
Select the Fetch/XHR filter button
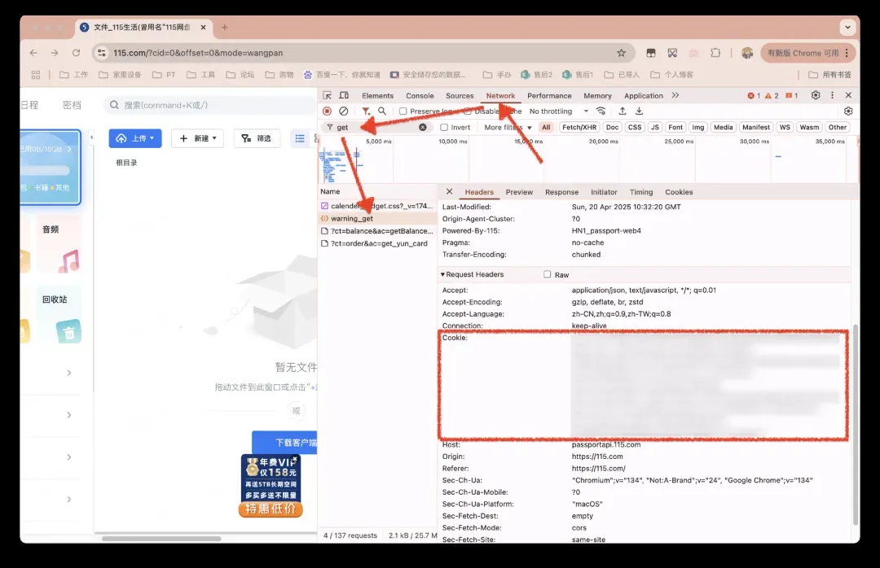579,128
